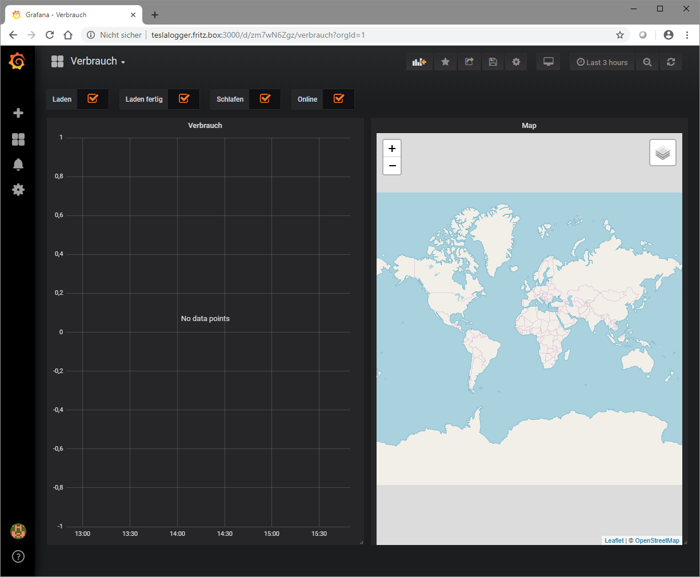Cycle view mode with monitor icon
The image size is (700, 577).
(x=548, y=62)
